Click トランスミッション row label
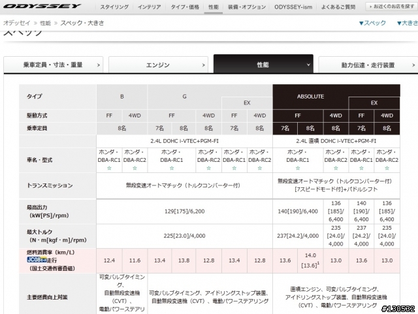This screenshot has width=418, height=314. [50, 185]
